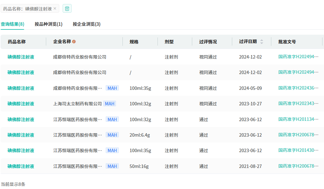The height and width of the screenshot is (189, 324).
Task: Click the info icon beside 企业名称
Action: [x=74, y=42]
